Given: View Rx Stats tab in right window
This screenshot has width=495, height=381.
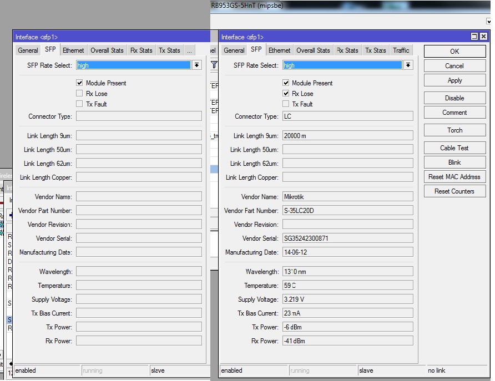Looking at the screenshot, I should pos(347,50).
